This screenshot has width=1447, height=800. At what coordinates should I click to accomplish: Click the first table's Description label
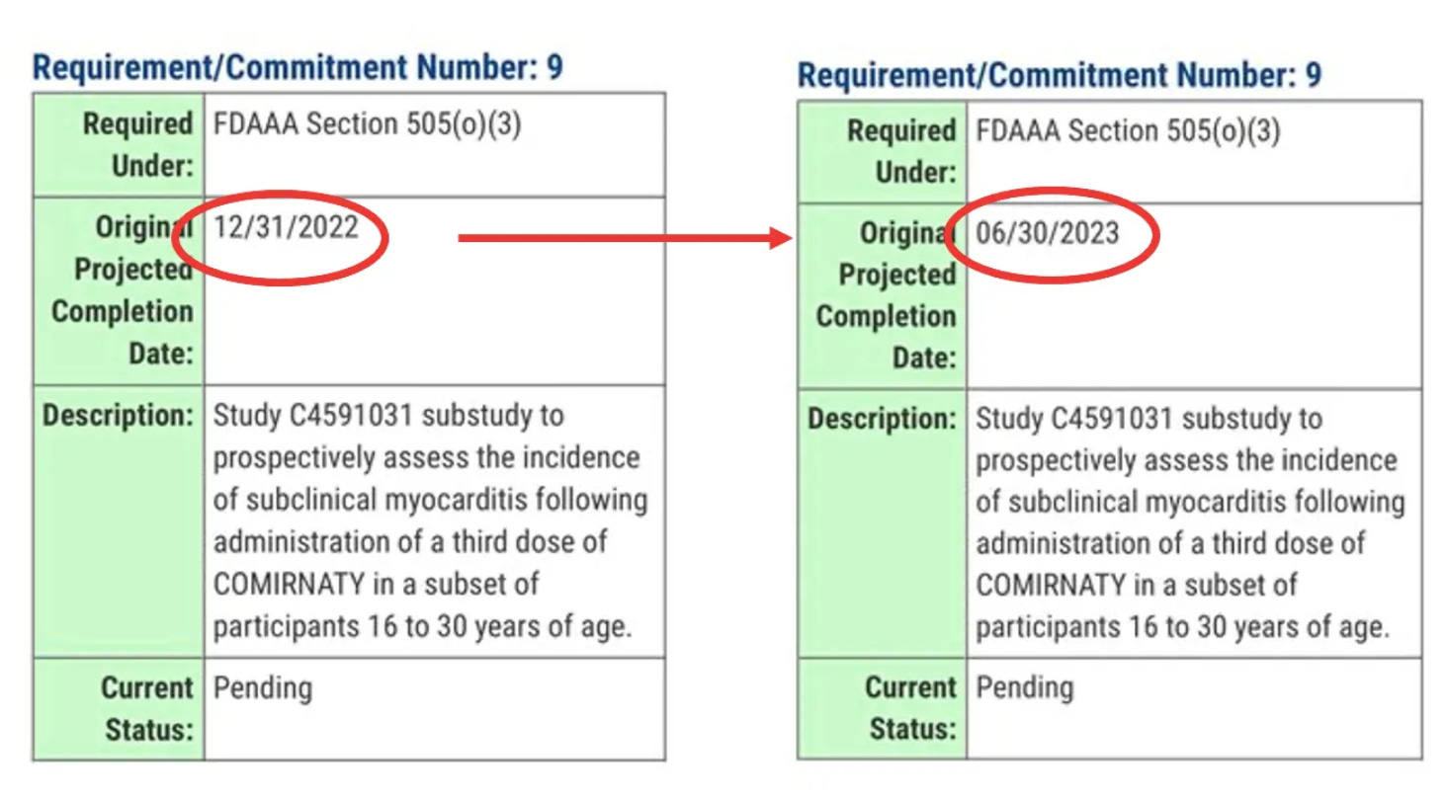click(x=118, y=415)
